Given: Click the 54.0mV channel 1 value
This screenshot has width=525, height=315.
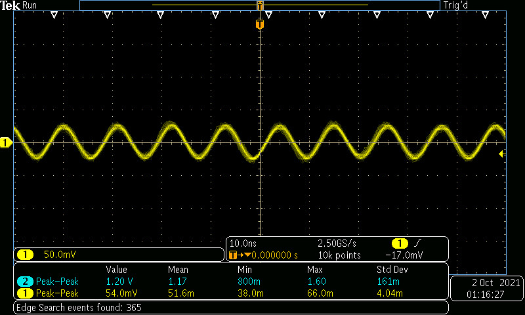Looking at the screenshot, I should click(x=121, y=293).
